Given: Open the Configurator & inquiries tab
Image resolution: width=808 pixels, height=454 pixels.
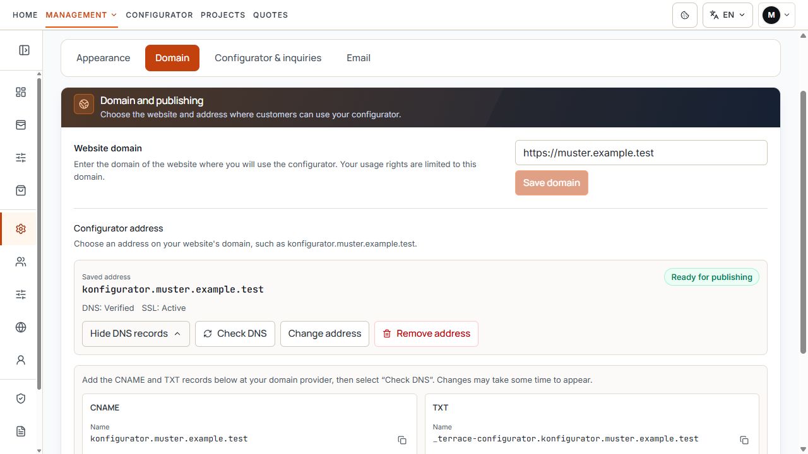Looking at the screenshot, I should pos(268,58).
